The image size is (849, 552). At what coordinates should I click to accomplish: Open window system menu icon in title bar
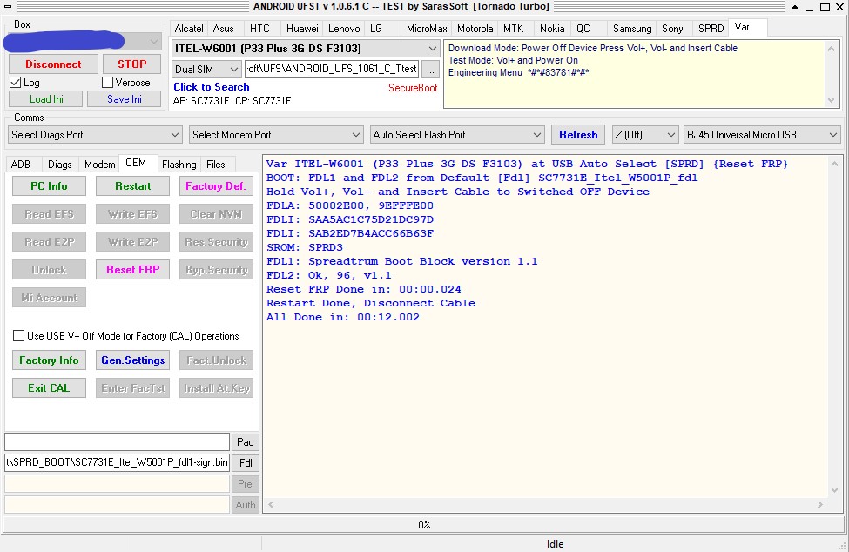click(x=8, y=6)
